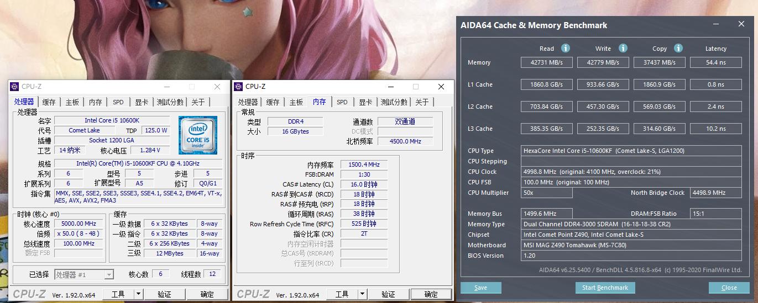Click the 指令比率 2T value

[364, 233]
